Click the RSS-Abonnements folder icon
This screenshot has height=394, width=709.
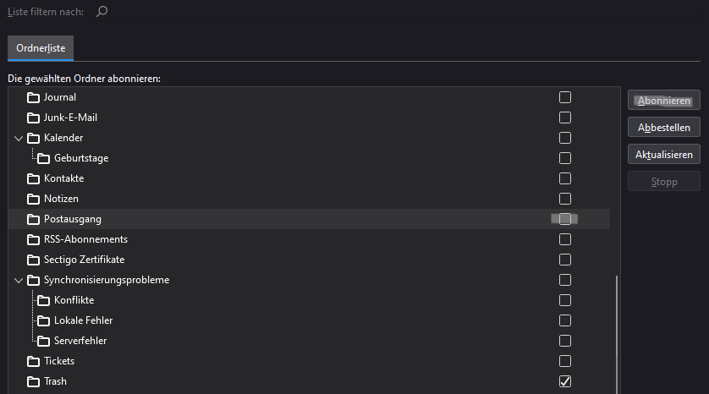pyautogui.click(x=34, y=239)
